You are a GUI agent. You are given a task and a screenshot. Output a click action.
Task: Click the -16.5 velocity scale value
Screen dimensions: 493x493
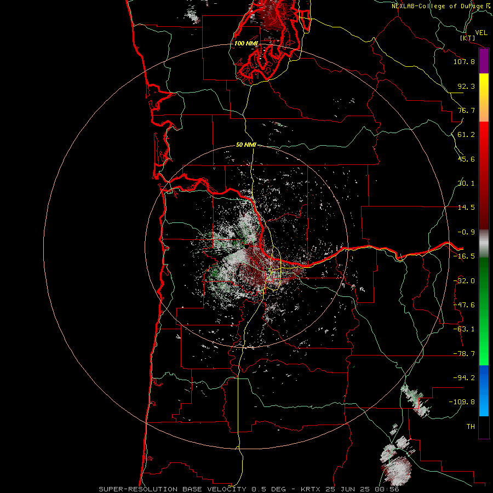tap(464, 256)
